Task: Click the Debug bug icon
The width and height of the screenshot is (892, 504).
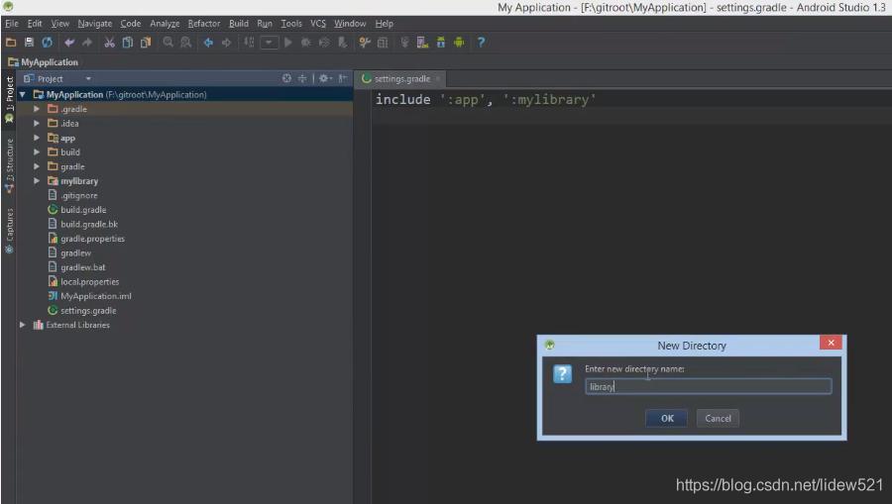Action: pos(306,43)
